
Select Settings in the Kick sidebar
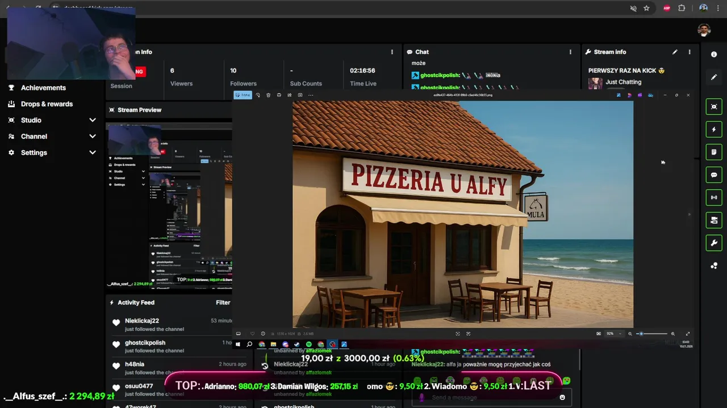click(x=34, y=152)
